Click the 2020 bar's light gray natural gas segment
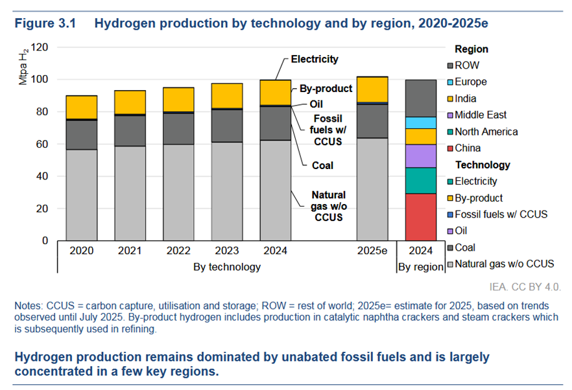The image size is (572, 390). (x=82, y=194)
